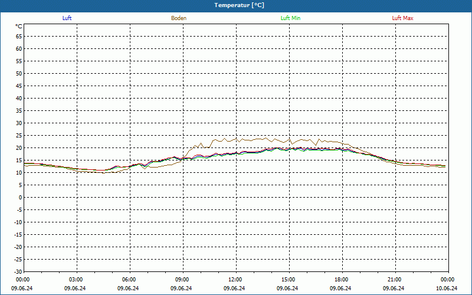Click the 40 value on the y-axis

click(x=19, y=99)
